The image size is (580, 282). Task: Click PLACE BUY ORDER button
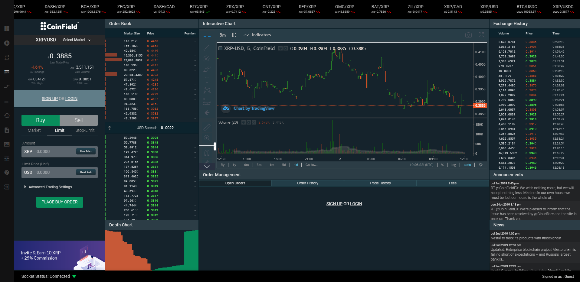coord(60,202)
